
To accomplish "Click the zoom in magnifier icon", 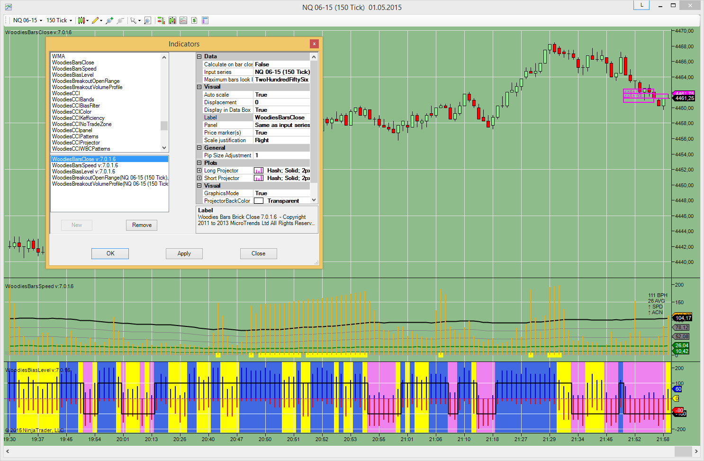I will pyautogui.click(x=109, y=20).
